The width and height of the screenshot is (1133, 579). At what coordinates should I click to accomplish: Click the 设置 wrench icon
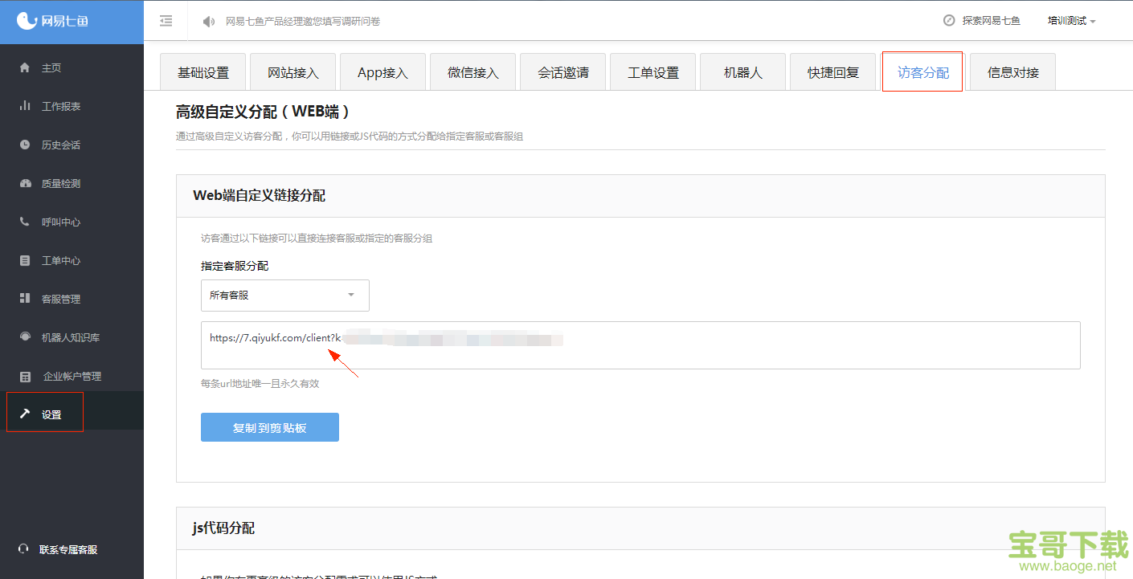coord(25,414)
